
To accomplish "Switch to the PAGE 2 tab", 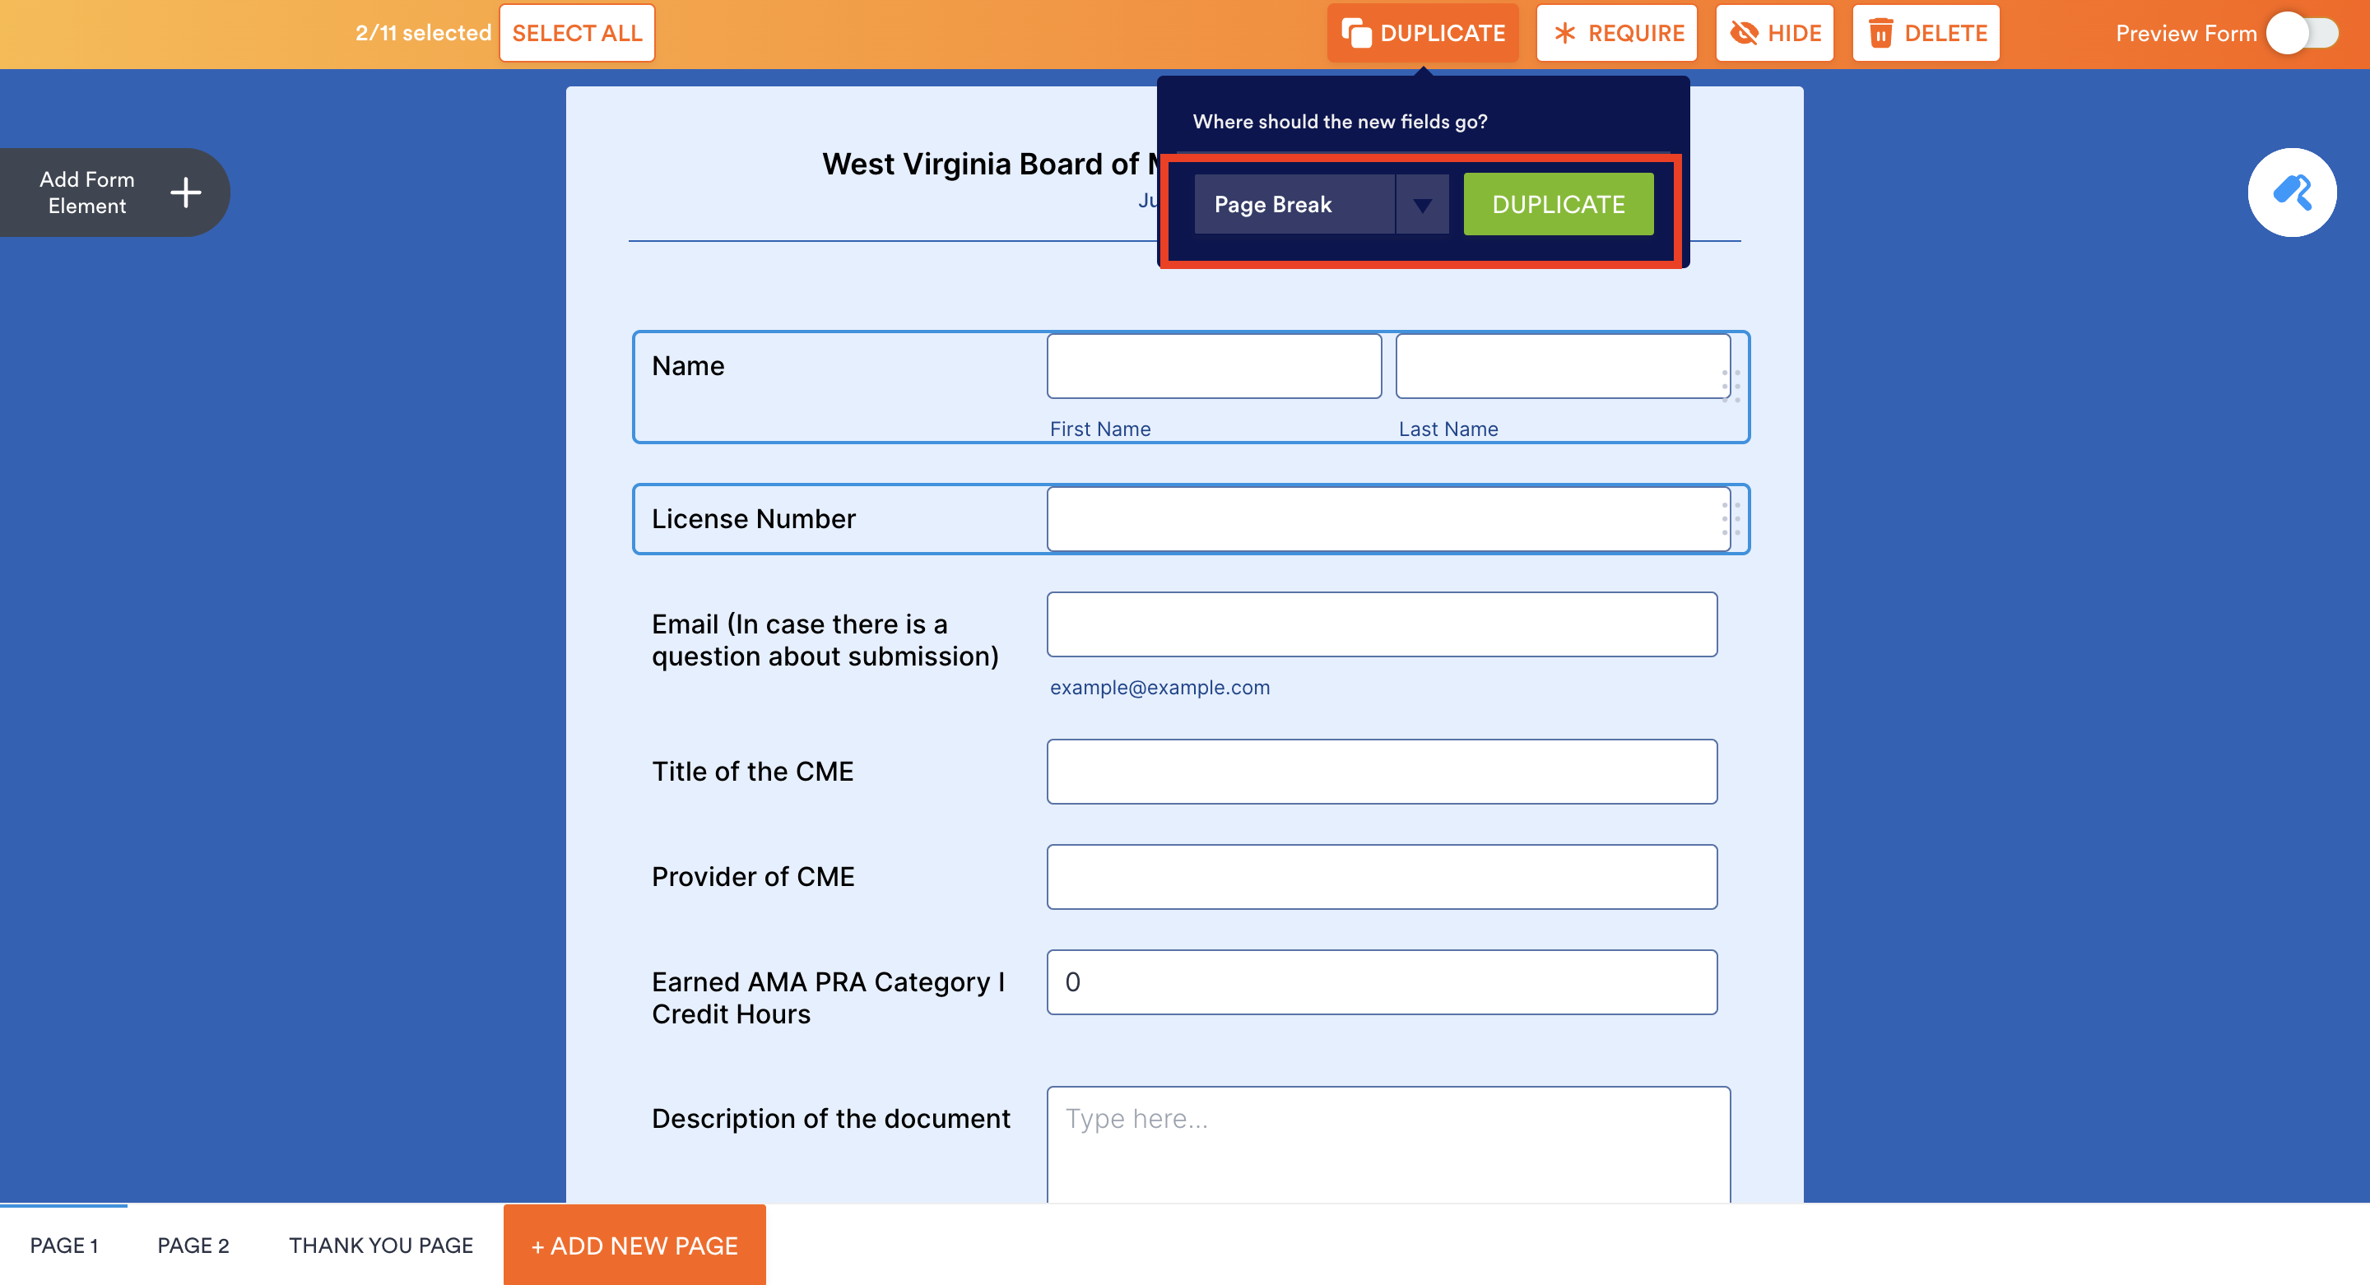I will tap(193, 1245).
